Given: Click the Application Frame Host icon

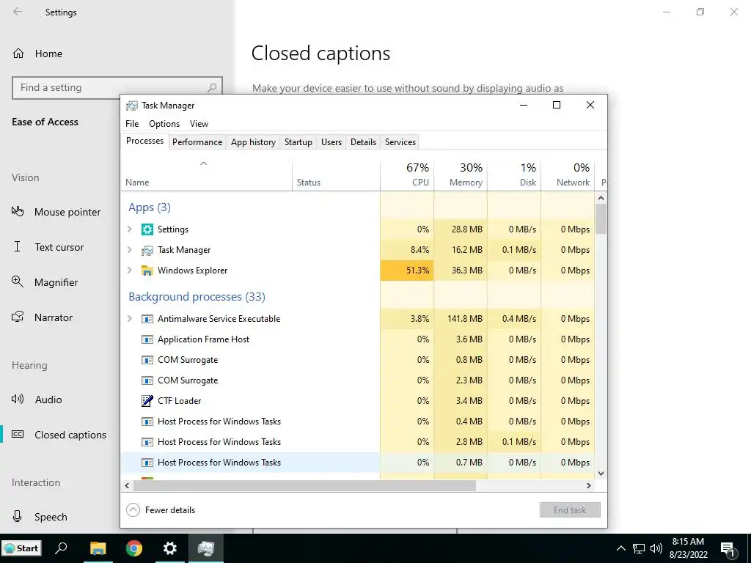Looking at the screenshot, I should [147, 339].
